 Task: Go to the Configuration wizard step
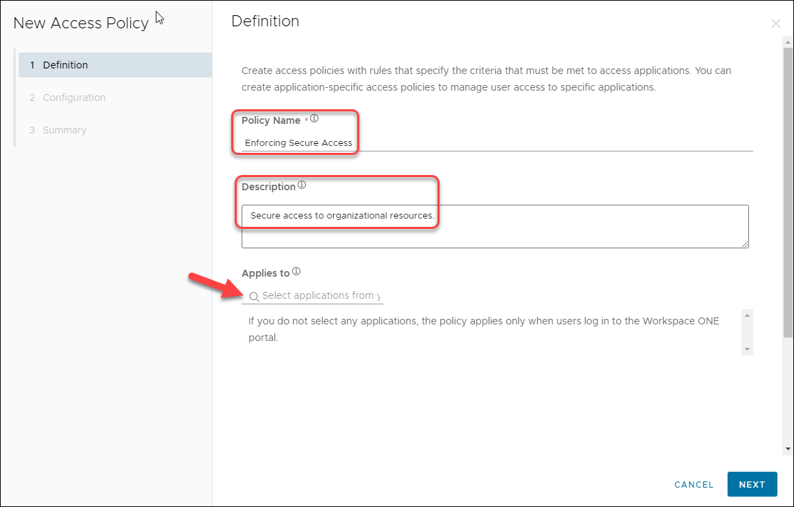74,98
